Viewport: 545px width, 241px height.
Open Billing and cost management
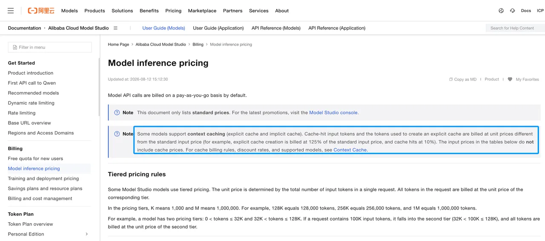click(x=40, y=198)
